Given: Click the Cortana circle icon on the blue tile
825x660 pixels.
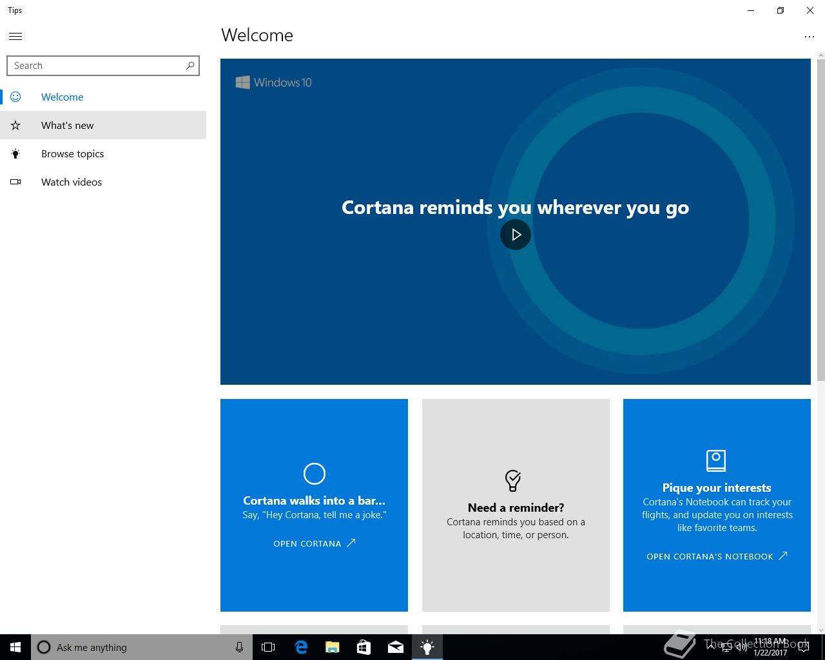Looking at the screenshot, I should tap(314, 474).
